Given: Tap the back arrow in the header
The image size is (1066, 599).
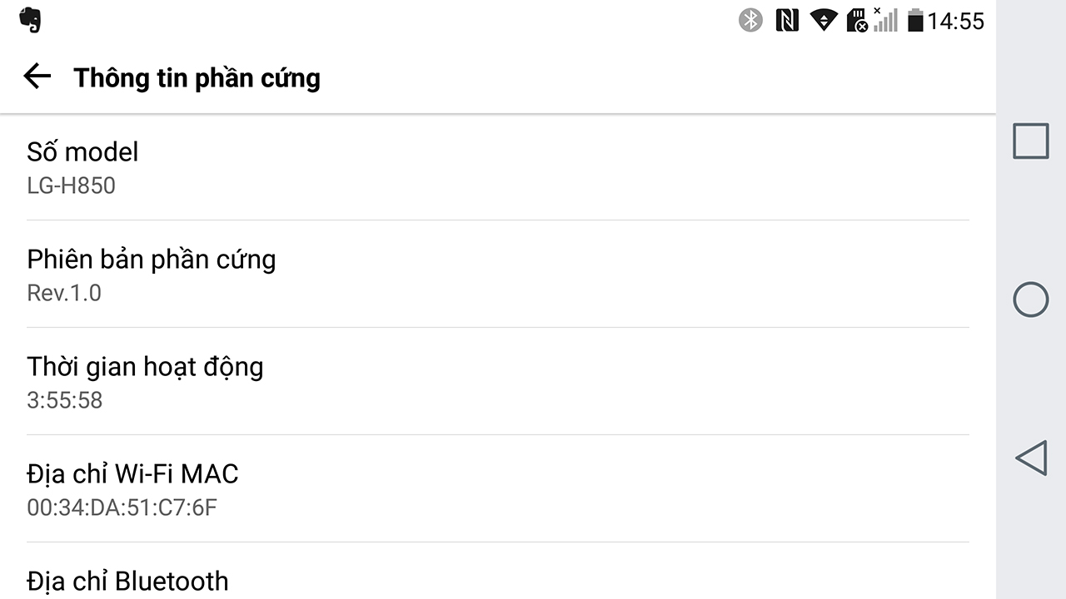Looking at the screenshot, I should click(37, 77).
